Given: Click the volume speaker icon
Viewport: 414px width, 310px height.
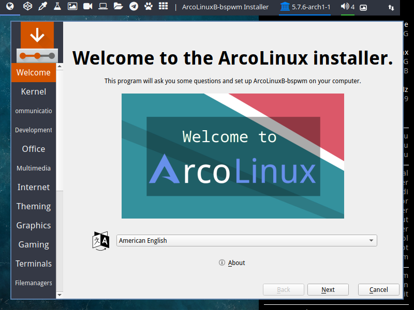Looking at the screenshot, I should tap(345, 6).
